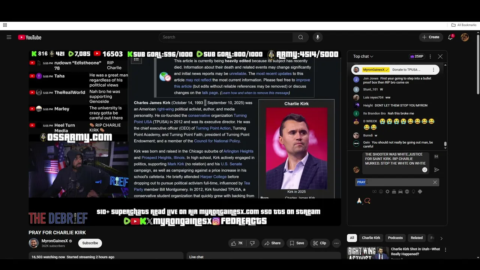Open the Create menu button

[x=430, y=37]
